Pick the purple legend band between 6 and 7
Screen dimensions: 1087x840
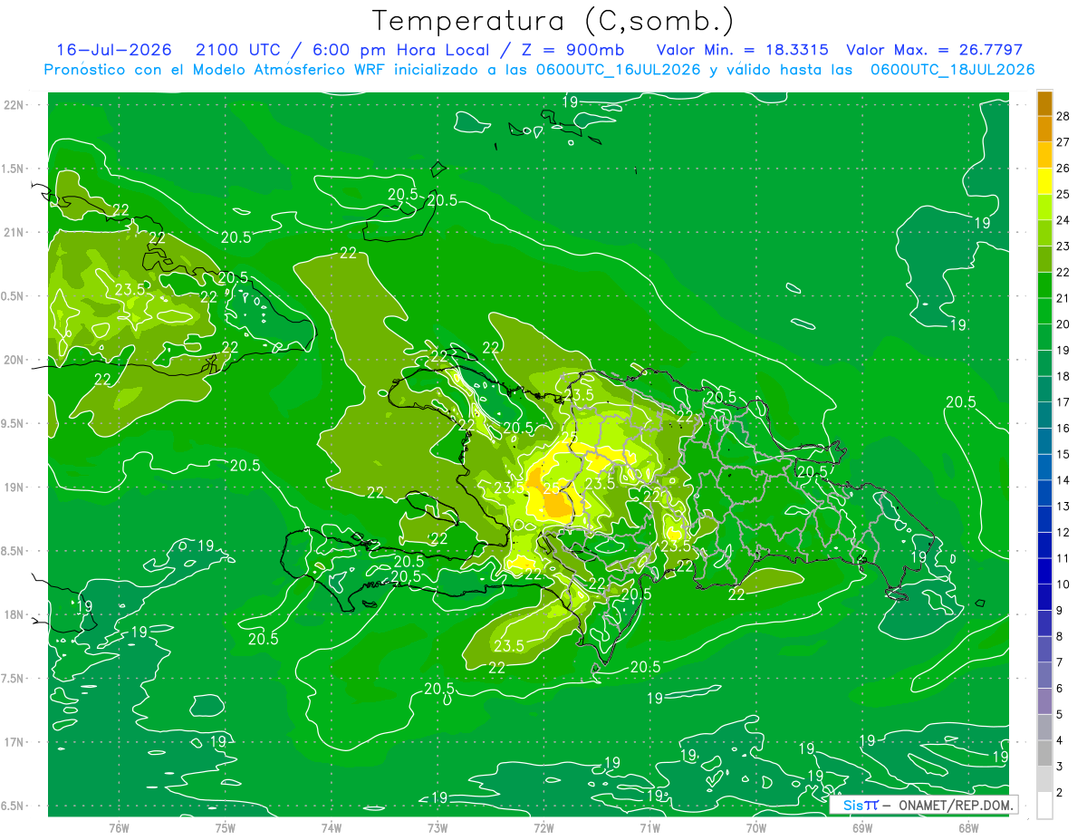(1044, 675)
